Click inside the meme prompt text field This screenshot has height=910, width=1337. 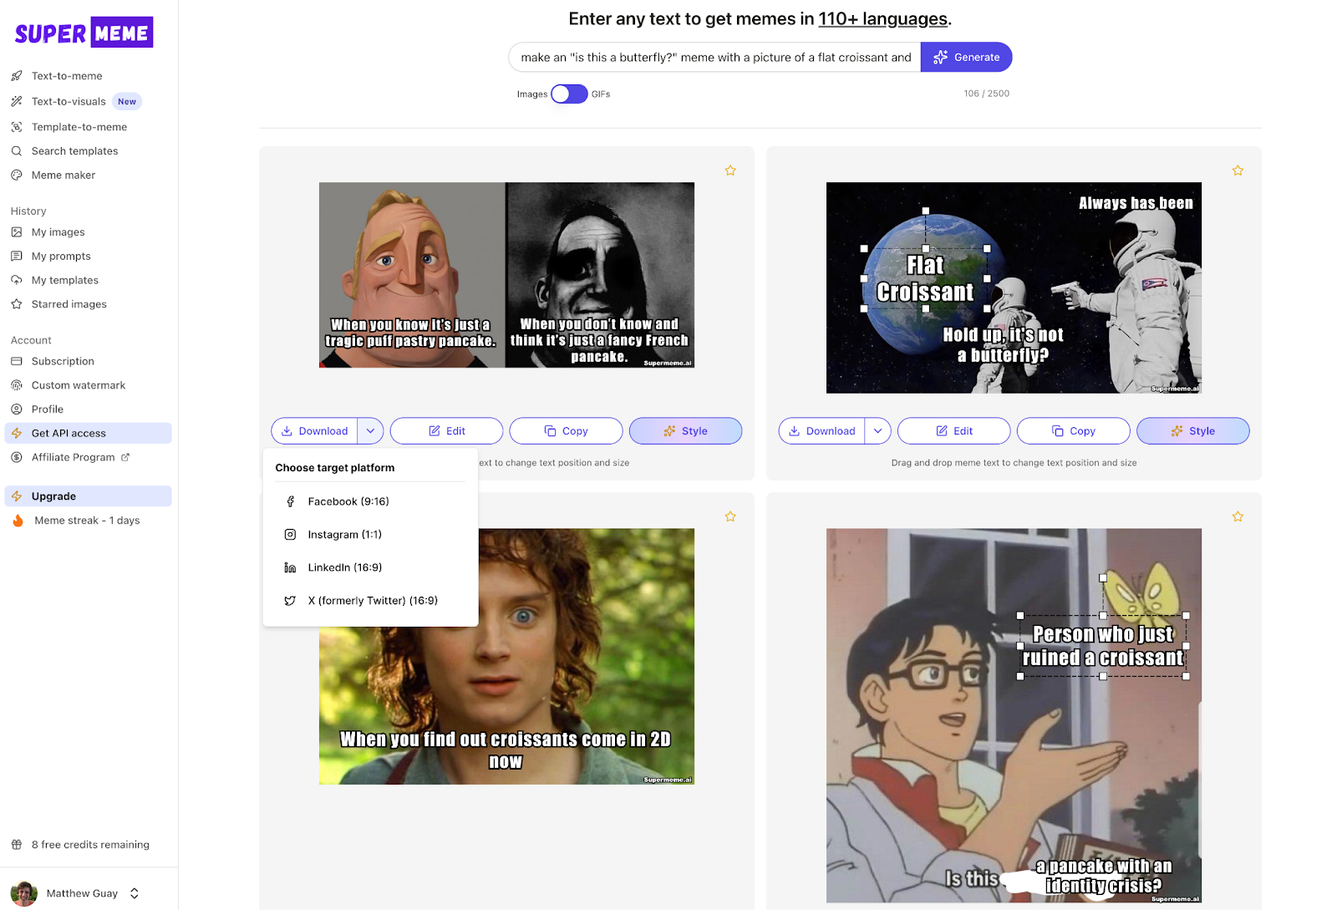pyautogui.click(x=713, y=57)
